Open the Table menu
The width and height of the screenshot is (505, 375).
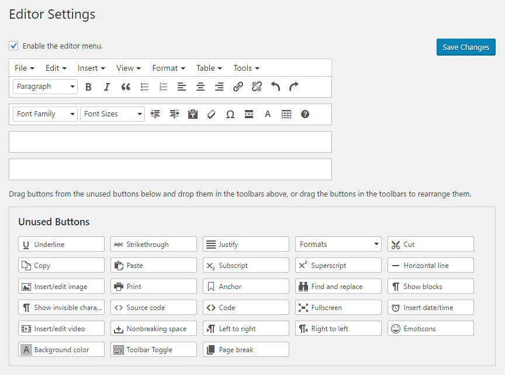click(x=209, y=68)
